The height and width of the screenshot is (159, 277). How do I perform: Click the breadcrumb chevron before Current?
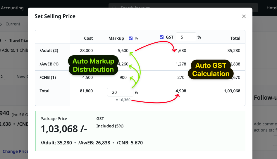[1, 24]
